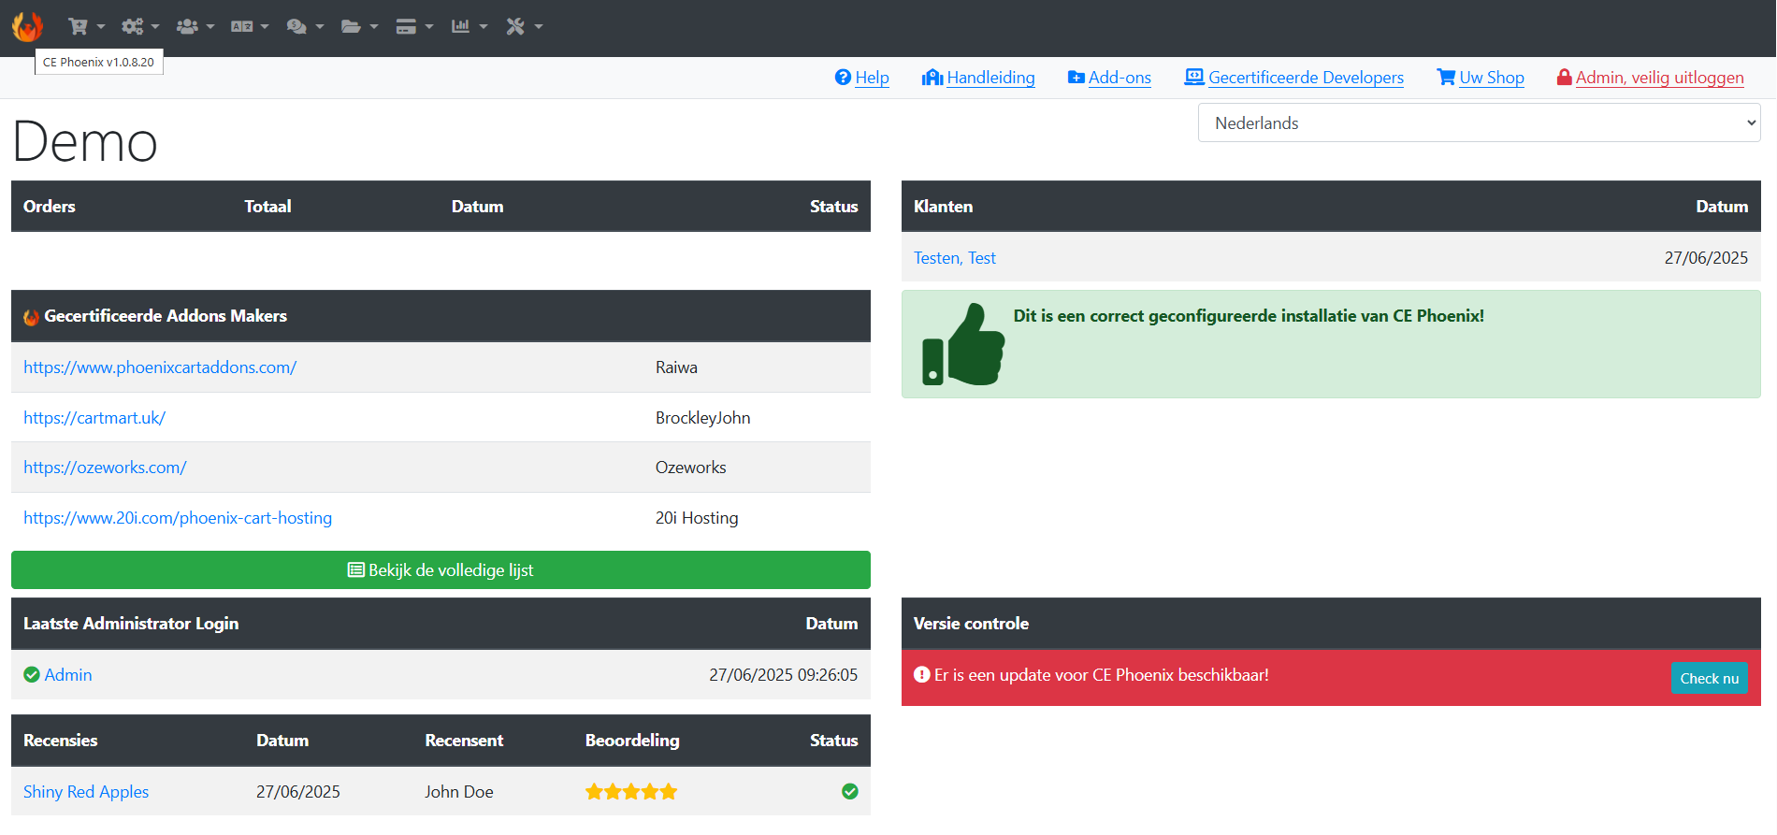Visit the Gecertificeerde Developers link
This screenshot has width=1777, height=835.
1294,78
